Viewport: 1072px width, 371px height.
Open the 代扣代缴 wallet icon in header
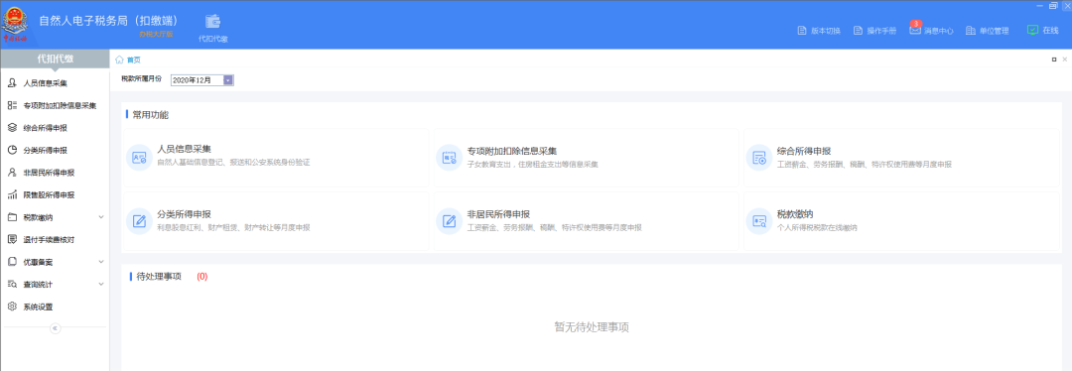point(212,21)
